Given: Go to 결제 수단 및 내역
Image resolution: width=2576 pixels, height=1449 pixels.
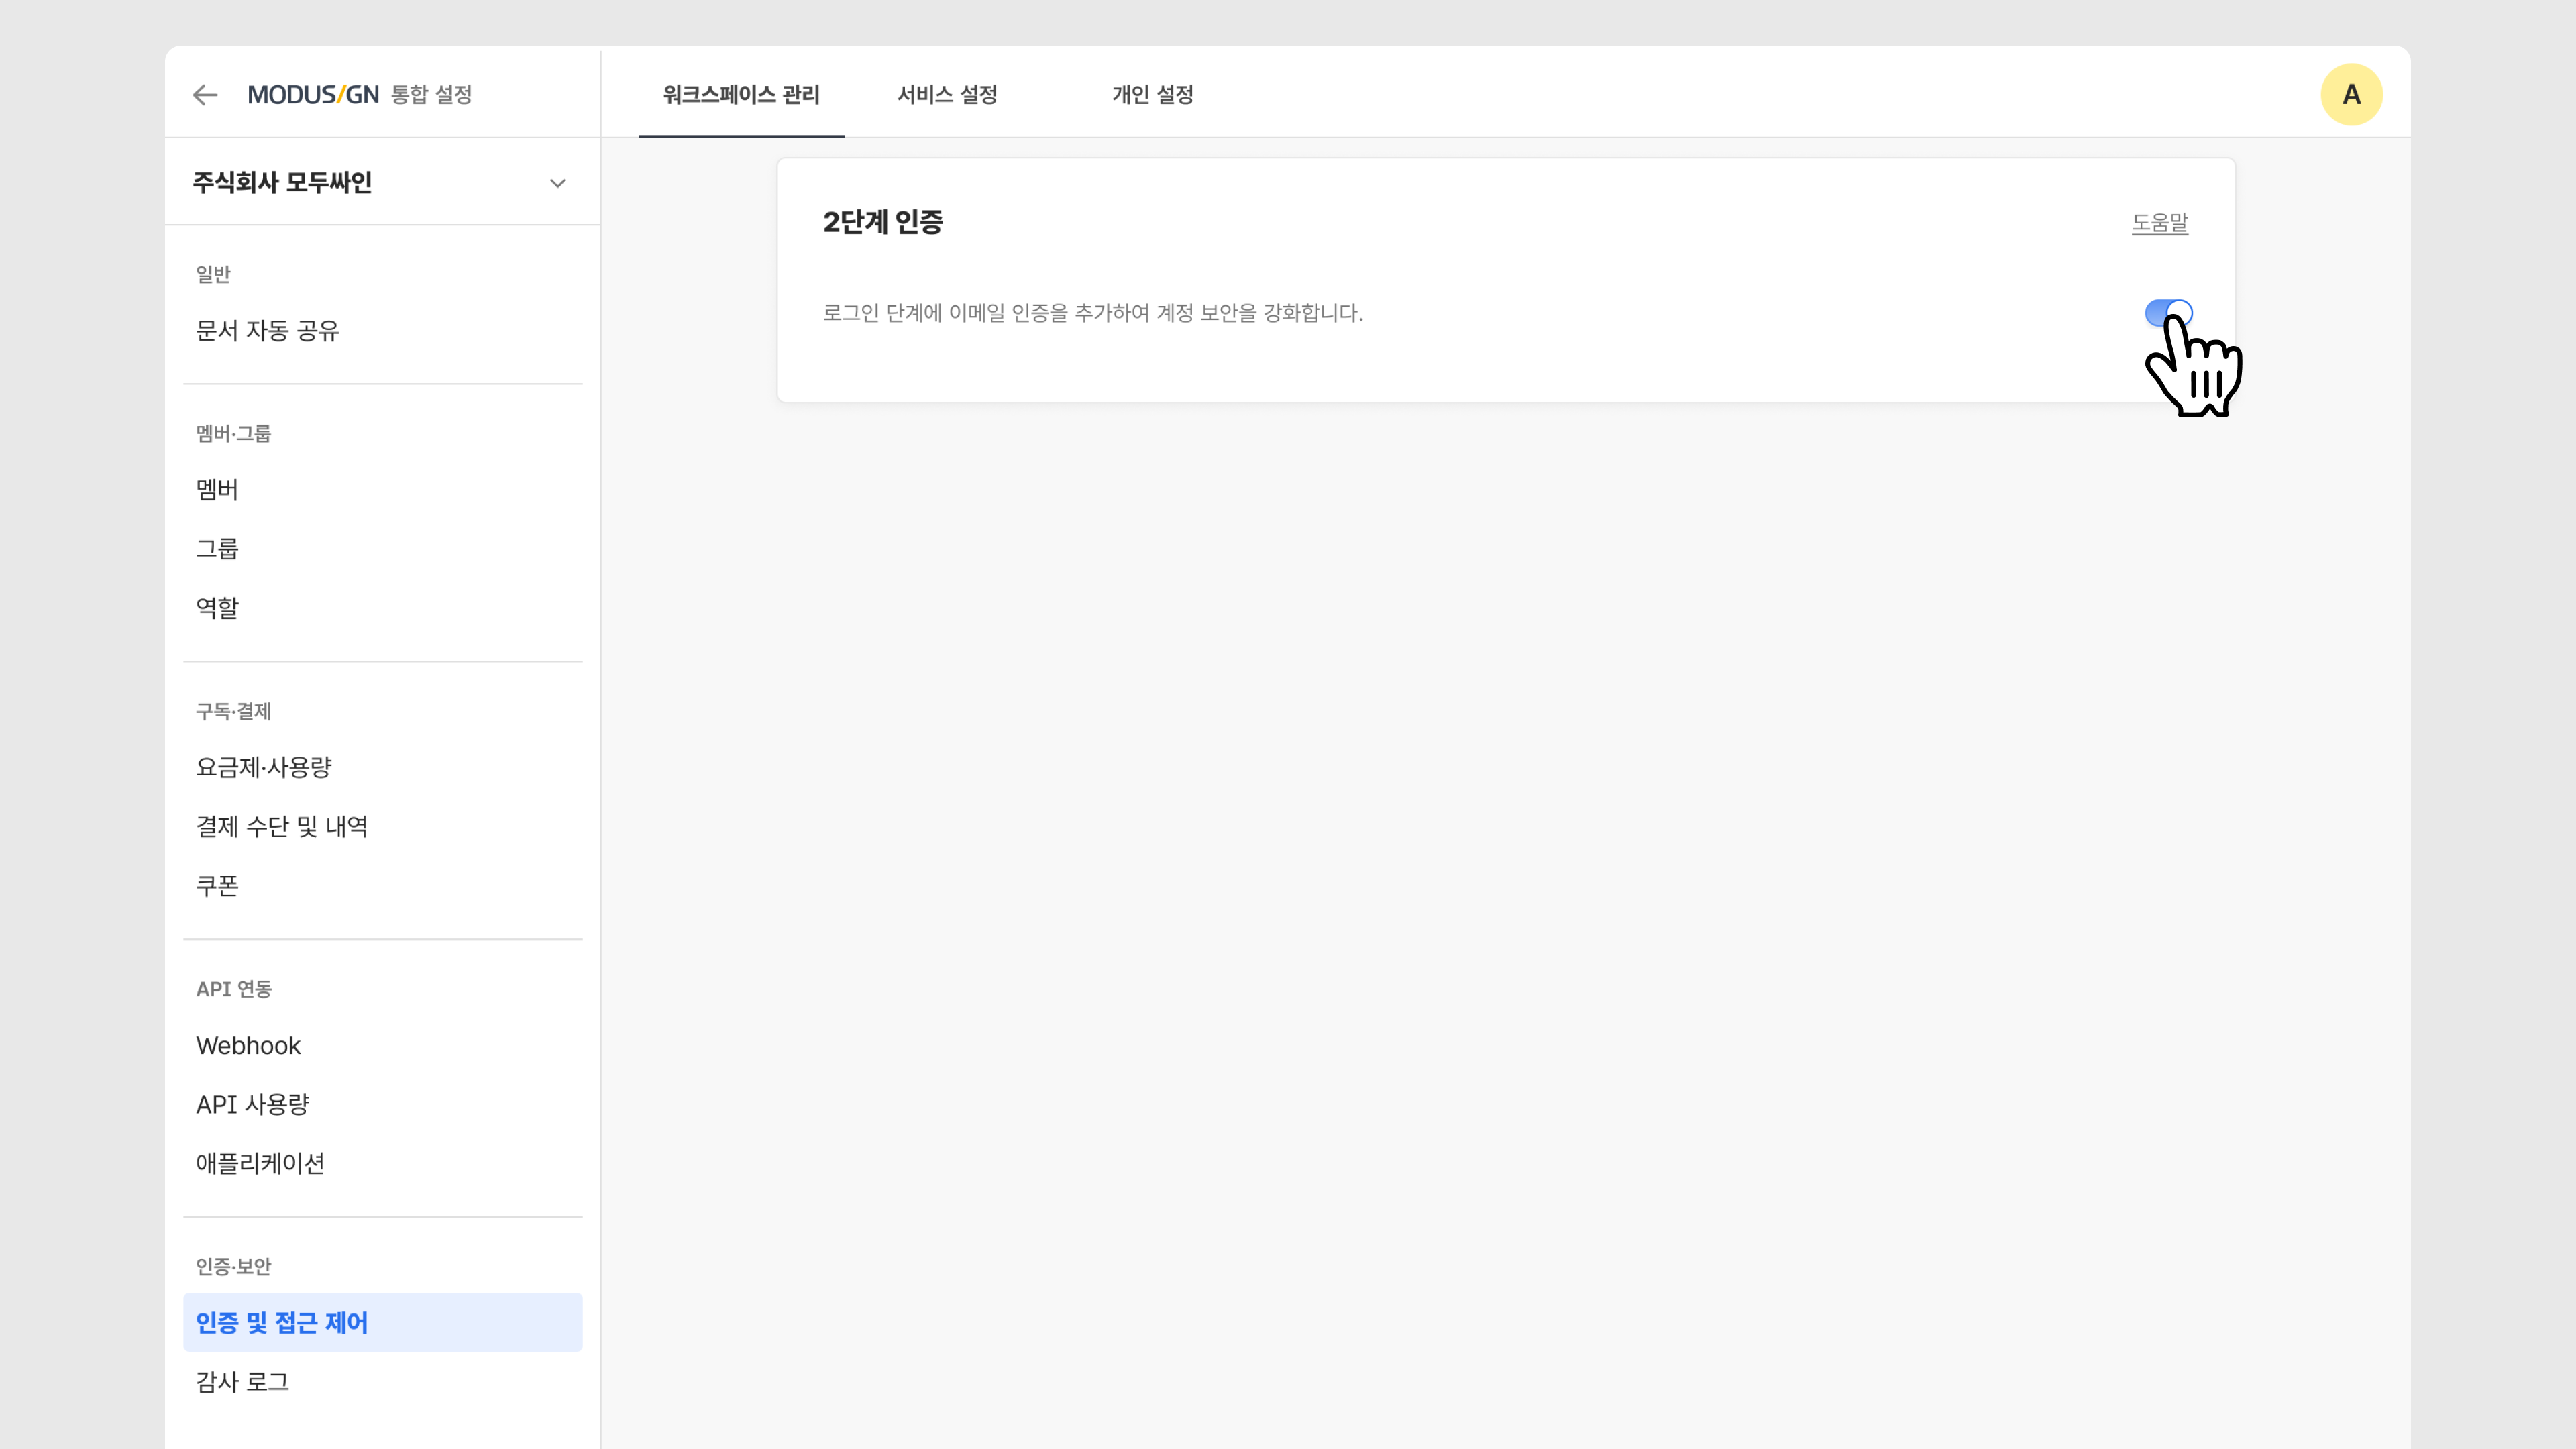Looking at the screenshot, I should 281,827.
